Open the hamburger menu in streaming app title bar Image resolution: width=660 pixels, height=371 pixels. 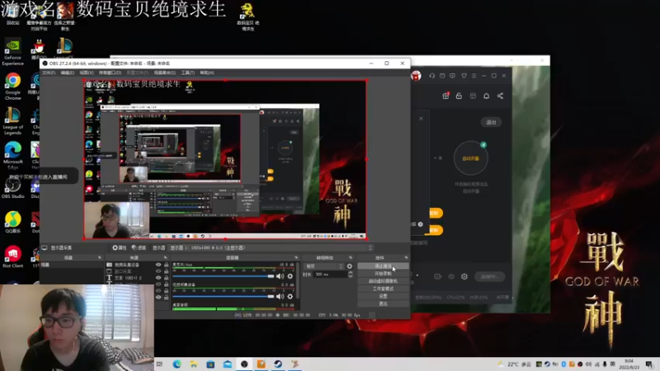pos(474,76)
